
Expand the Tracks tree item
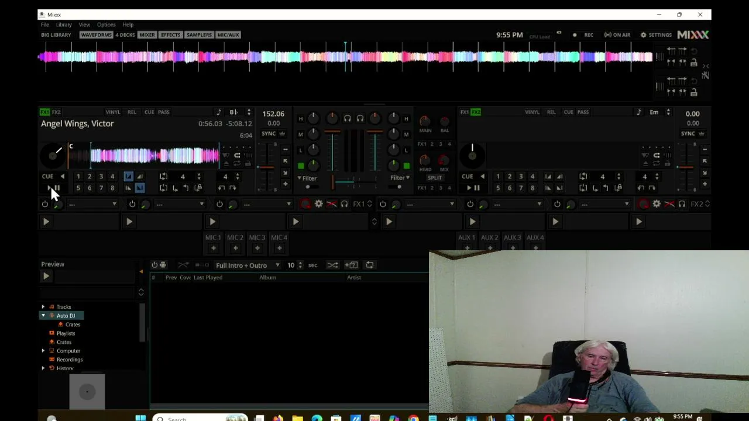pos(43,306)
